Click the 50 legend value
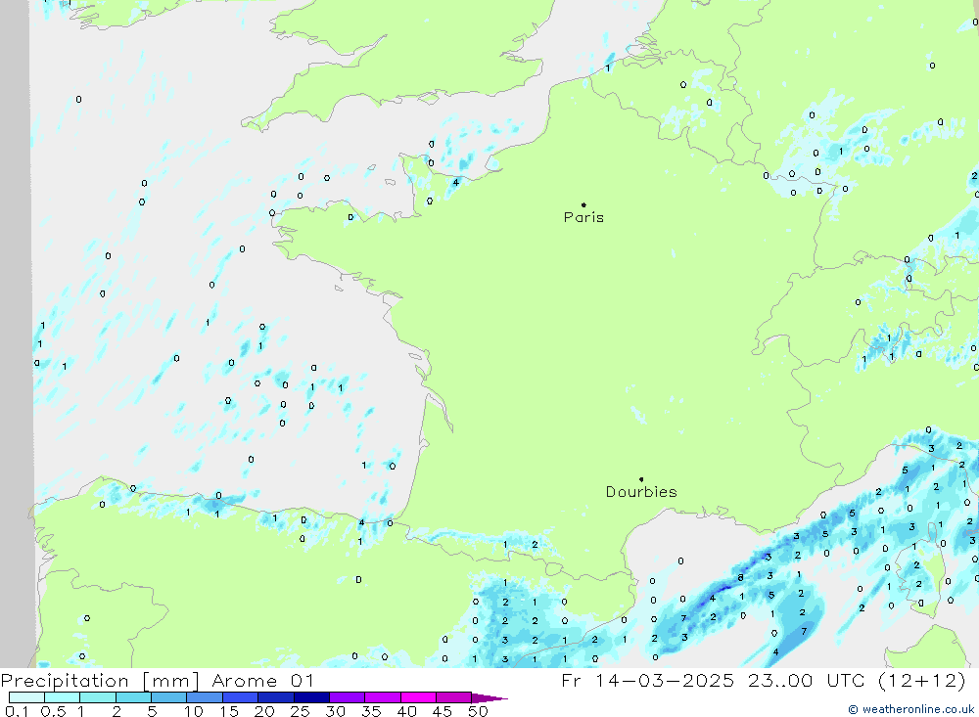This screenshot has width=979, height=717. [x=478, y=711]
